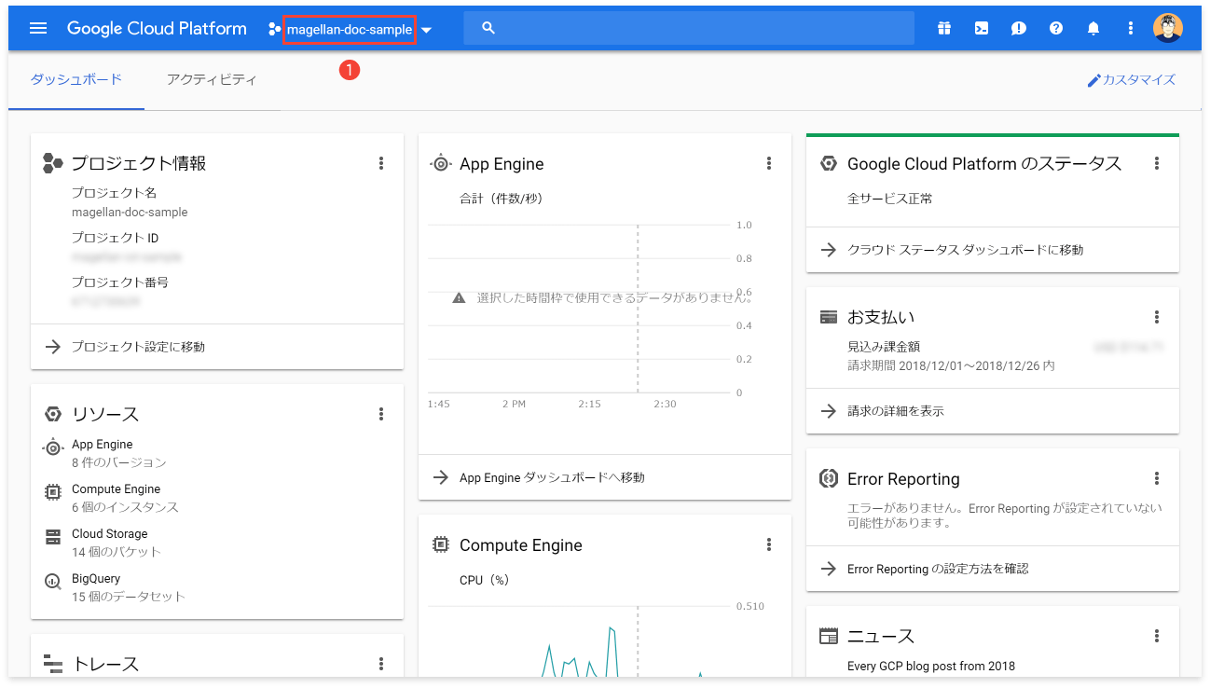Click project name text magellan-doc-sample in info card
1210x688 pixels.
tap(130, 212)
